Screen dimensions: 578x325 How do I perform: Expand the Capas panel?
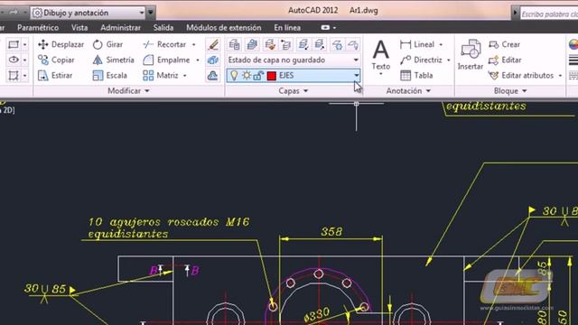(x=293, y=91)
